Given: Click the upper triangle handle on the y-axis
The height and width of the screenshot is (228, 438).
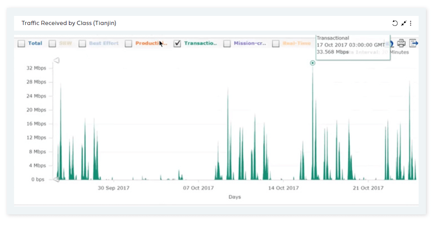Looking at the screenshot, I should pos(57,60).
